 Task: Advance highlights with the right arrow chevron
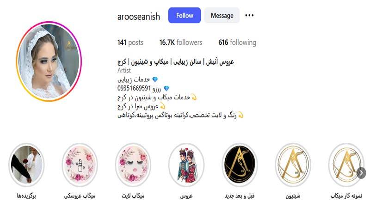361,173
